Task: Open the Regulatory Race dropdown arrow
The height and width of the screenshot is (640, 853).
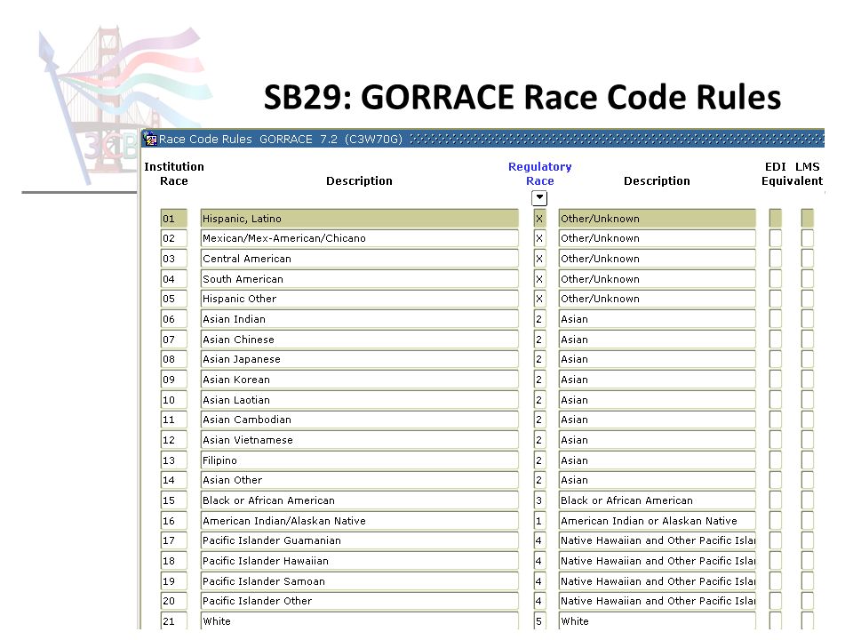Action: click(x=539, y=198)
